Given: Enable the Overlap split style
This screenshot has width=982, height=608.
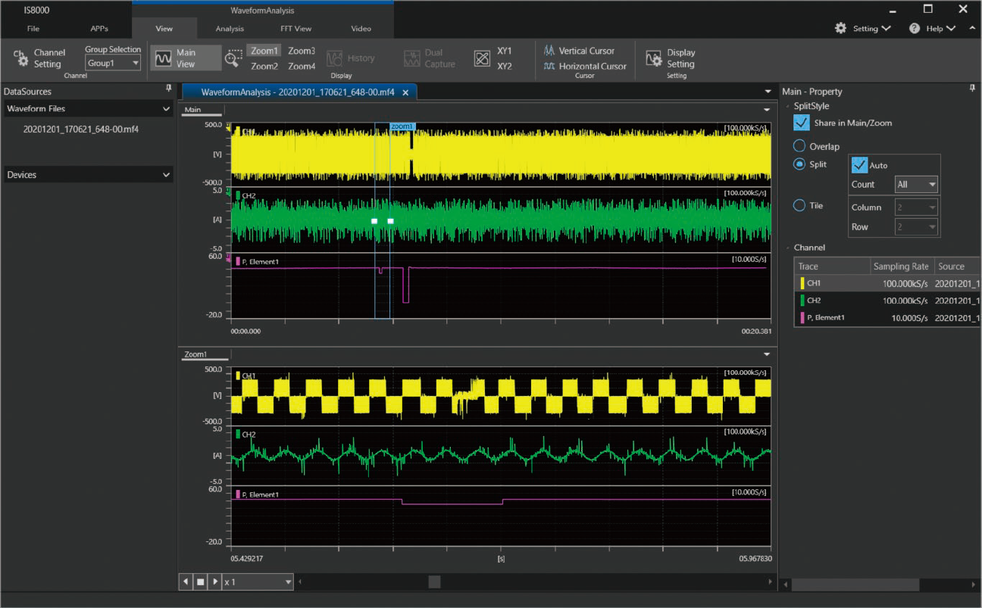Looking at the screenshot, I should pyautogui.click(x=801, y=145).
